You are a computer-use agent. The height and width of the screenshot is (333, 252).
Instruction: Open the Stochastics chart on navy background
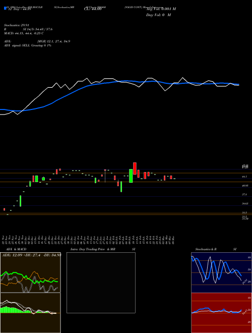[x=221, y=272]
